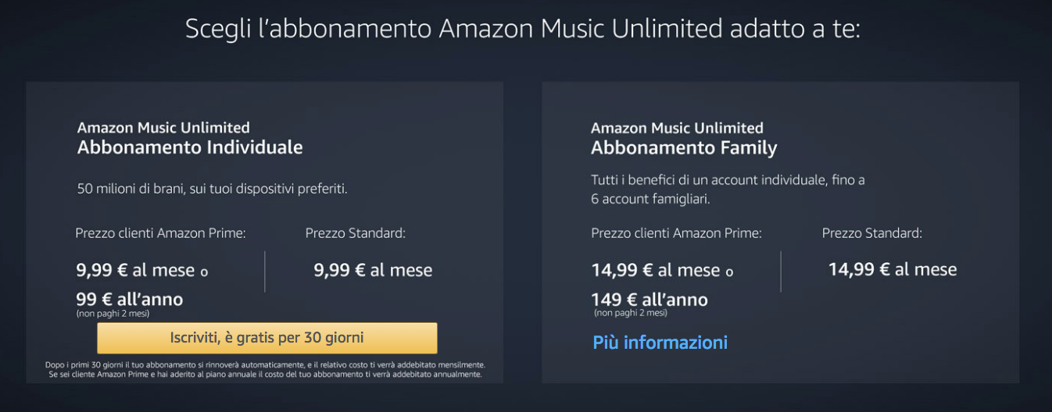Click "Prezzo Standard:" label in the Individual card
This screenshot has height=412, width=1052.
(x=356, y=233)
